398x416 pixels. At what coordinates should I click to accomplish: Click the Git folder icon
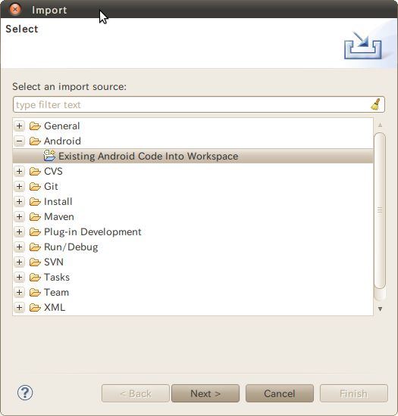pyautogui.click(x=35, y=187)
